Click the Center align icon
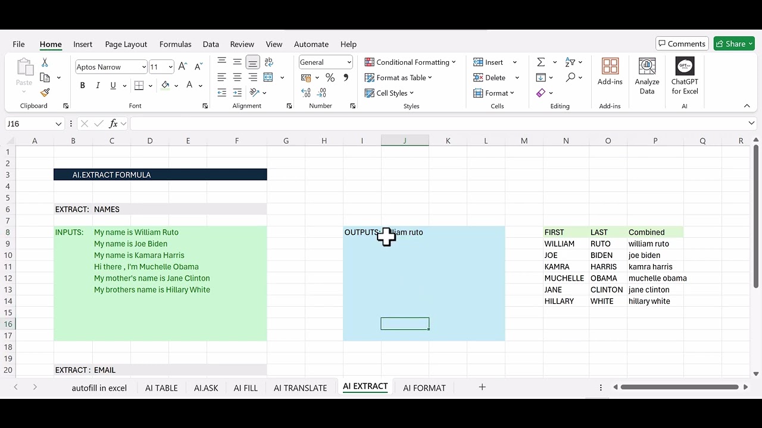This screenshot has height=428, width=762. tap(238, 77)
